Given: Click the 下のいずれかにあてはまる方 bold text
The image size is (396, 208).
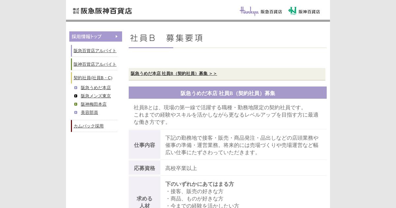Looking at the screenshot, I should 200,184.
